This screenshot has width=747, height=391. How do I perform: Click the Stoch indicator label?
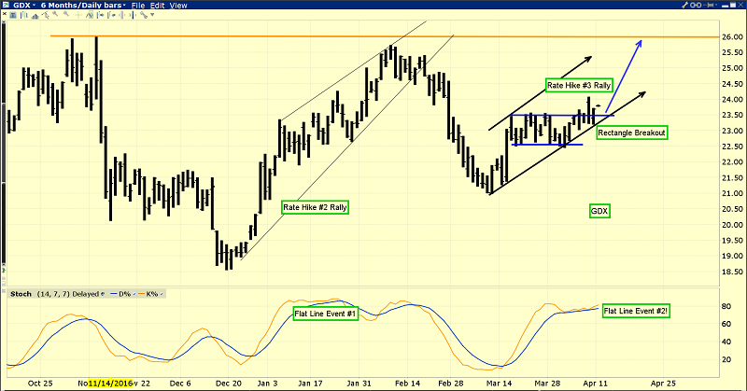(x=21, y=294)
